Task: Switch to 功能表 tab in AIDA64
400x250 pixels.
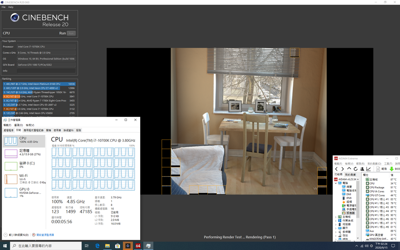Action: (x=339, y=175)
